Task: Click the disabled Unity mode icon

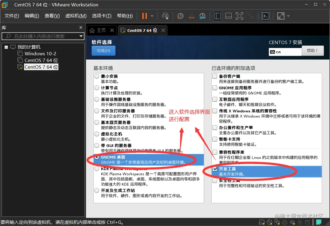Action: tap(250, 16)
